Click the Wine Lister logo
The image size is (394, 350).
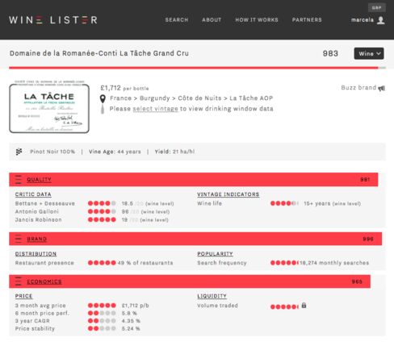tap(52, 20)
